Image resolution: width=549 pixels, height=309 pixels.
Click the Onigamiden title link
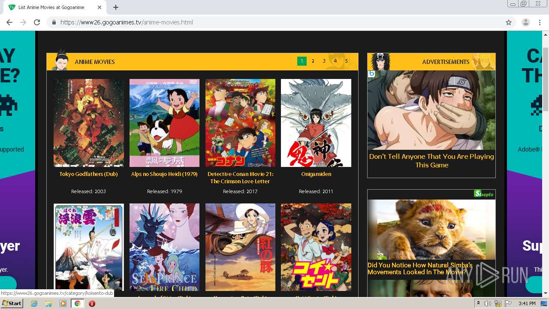point(316,174)
